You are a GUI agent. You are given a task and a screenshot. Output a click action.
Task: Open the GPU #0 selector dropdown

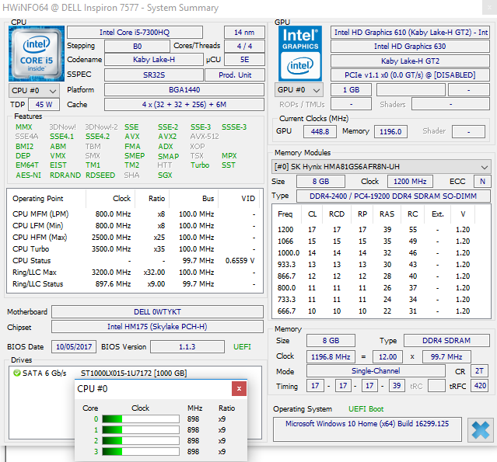(x=299, y=90)
